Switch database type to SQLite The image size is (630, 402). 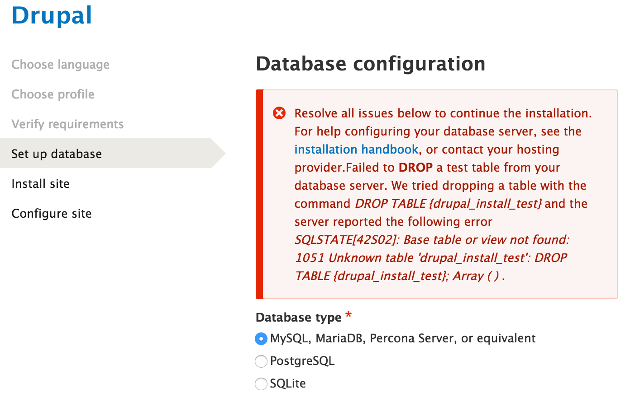261,383
